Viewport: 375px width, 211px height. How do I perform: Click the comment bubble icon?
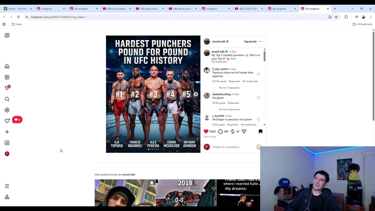tap(220, 132)
